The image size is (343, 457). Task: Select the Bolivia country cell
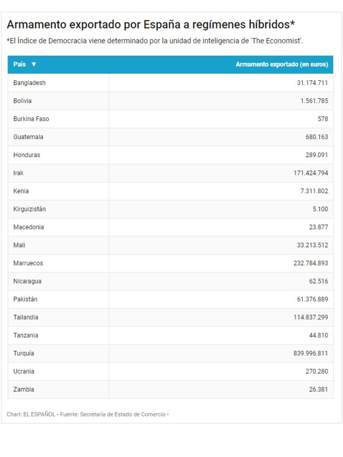click(x=22, y=101)
